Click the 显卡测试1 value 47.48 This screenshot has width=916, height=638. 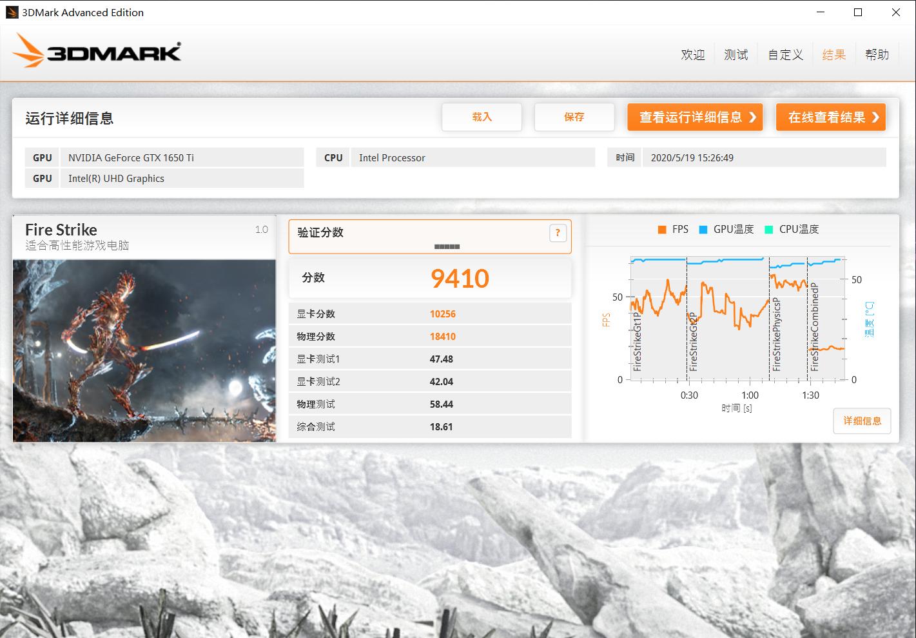point(442,359)
